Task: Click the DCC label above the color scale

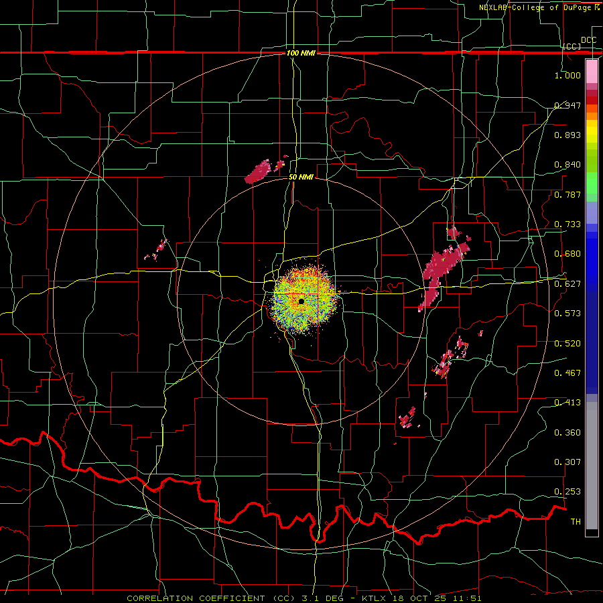Action: click(588, 40)
